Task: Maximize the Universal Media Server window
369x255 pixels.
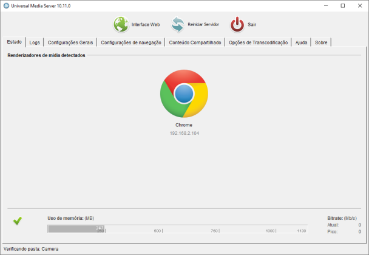Action: (x=343, y=5)
